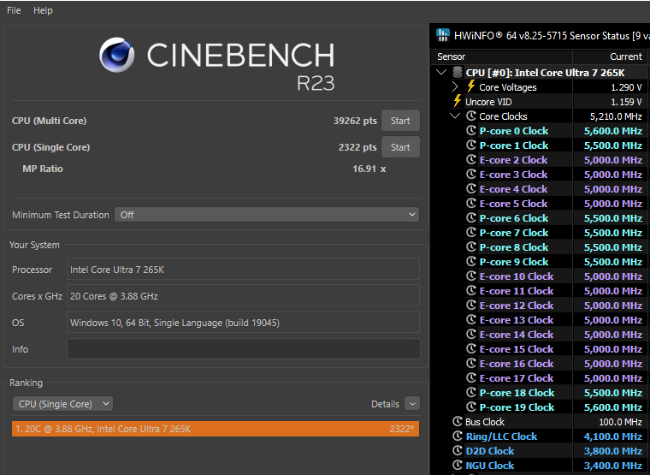Click the Cinebench sphere logo
Screen dimensions: 650x475
116,55
